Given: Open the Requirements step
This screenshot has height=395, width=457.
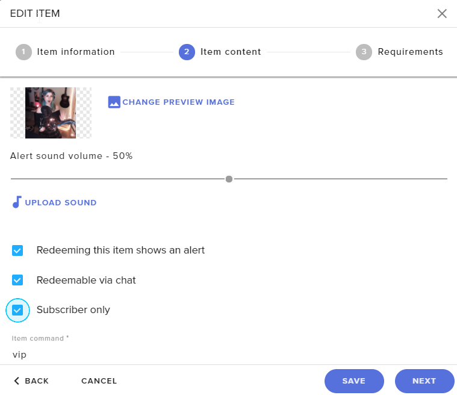Looking at the screenshot, I should pos(410,52).
